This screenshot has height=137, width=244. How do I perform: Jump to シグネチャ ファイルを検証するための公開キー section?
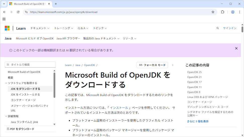click(x=210, y=114)
